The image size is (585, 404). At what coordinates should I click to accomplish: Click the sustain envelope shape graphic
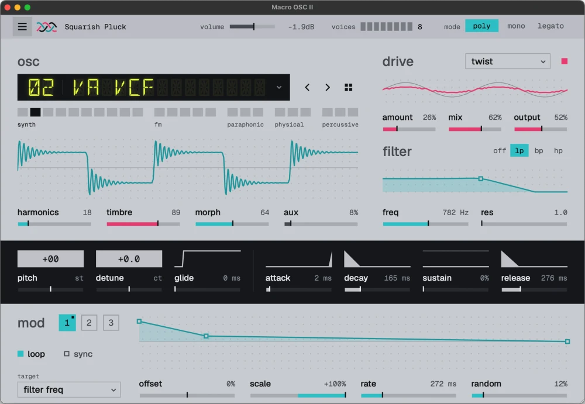tap(456, 258)
